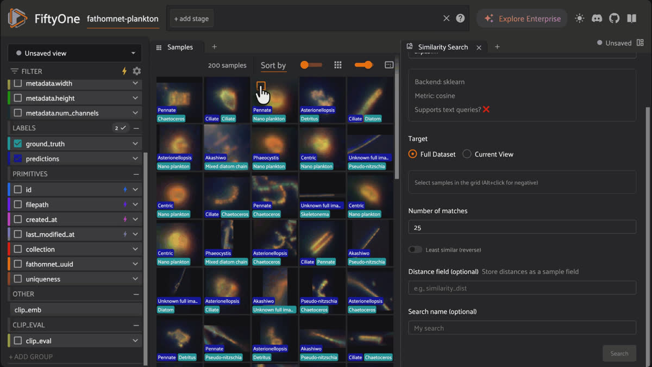Screen dimensions: 652x367
Task: Click the lightning icon in the created_at row
Action: 125,220
